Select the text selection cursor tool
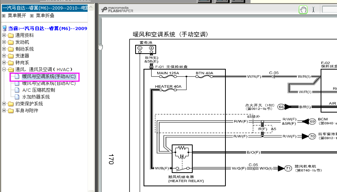Screen dimensions: 337x192 [x=313, y=10]
